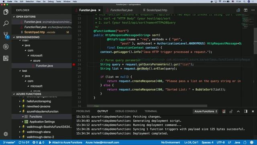Open Scratchpad.http in Open Editors
257x145 pixels.
coord(42,32)
